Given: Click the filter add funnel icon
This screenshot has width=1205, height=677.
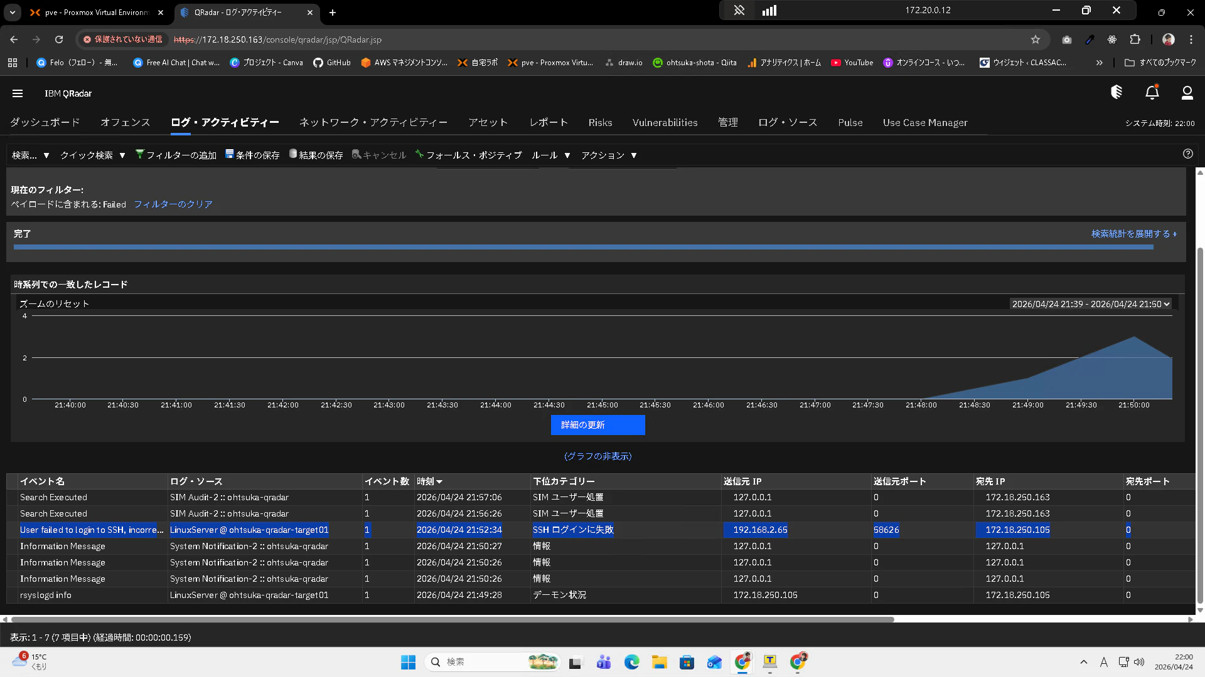Looking at the screenshot, I should 139,154.
